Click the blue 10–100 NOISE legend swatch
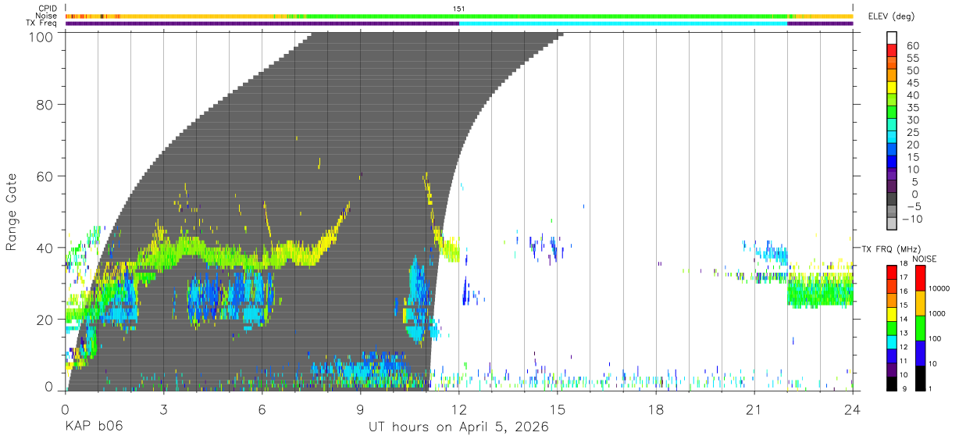This screenshot has height=443, width=959. coord(921,352)
